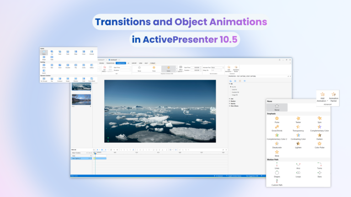Select the mountain lake slide thumbnail
The width and height of the screenshot is (351, 197).
[x=81, y=99]
